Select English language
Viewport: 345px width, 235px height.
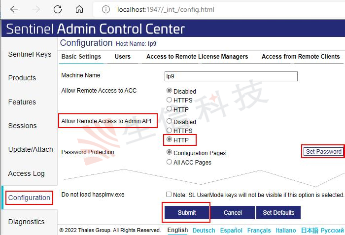(177, 230)
